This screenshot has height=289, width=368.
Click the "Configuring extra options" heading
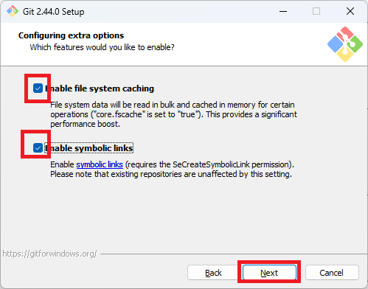[x=71, y=35]
